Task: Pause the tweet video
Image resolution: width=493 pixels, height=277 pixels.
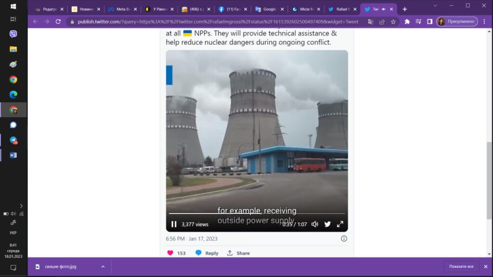Action: point(174,224)
